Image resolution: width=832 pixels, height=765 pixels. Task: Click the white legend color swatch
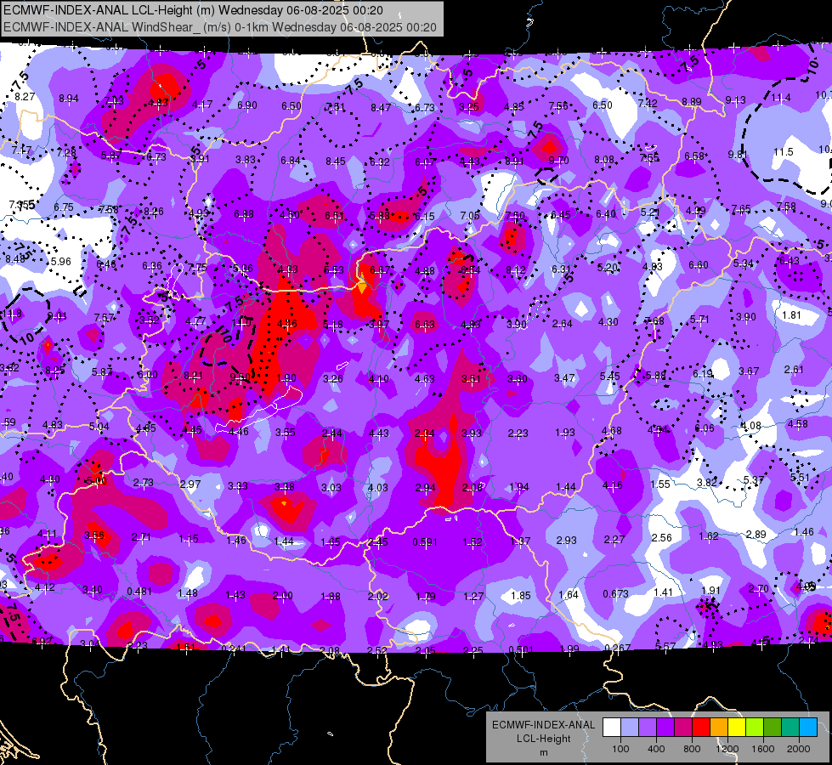pyautogui.click(x=612, y=728)
